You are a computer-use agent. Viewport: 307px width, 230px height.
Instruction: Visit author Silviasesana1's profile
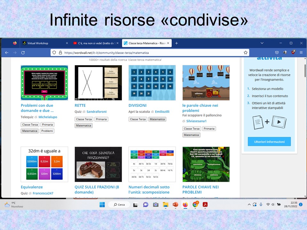pyautogui.click(x=196, y=121)
